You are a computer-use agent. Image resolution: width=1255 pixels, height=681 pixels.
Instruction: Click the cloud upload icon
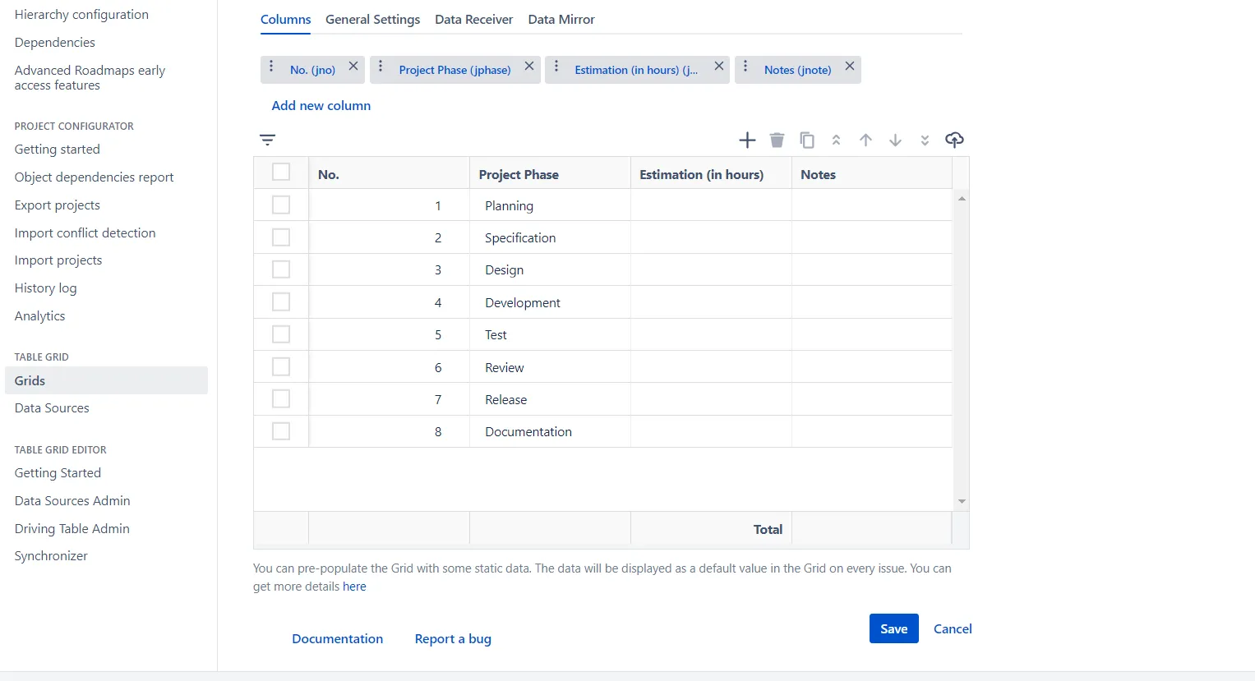[x=954, y=140]
